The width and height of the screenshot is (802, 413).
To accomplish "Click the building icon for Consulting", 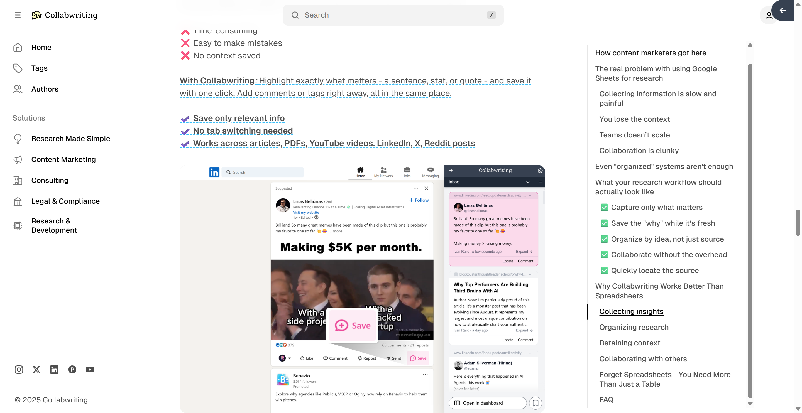I will (x=18, y=180).
